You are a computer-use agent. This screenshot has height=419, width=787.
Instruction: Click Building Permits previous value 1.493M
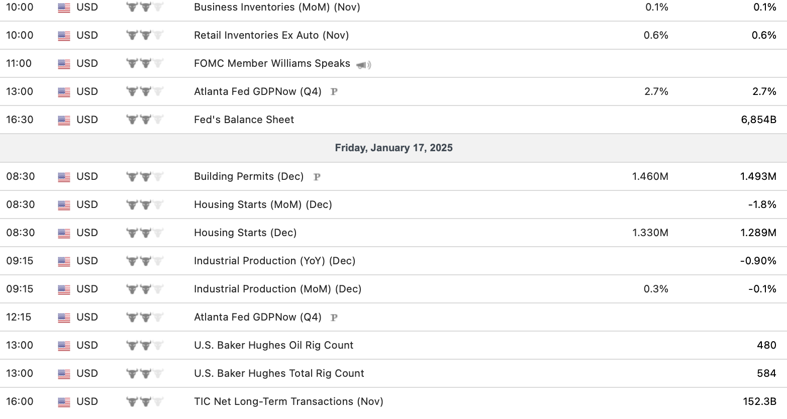coord(758,177)
